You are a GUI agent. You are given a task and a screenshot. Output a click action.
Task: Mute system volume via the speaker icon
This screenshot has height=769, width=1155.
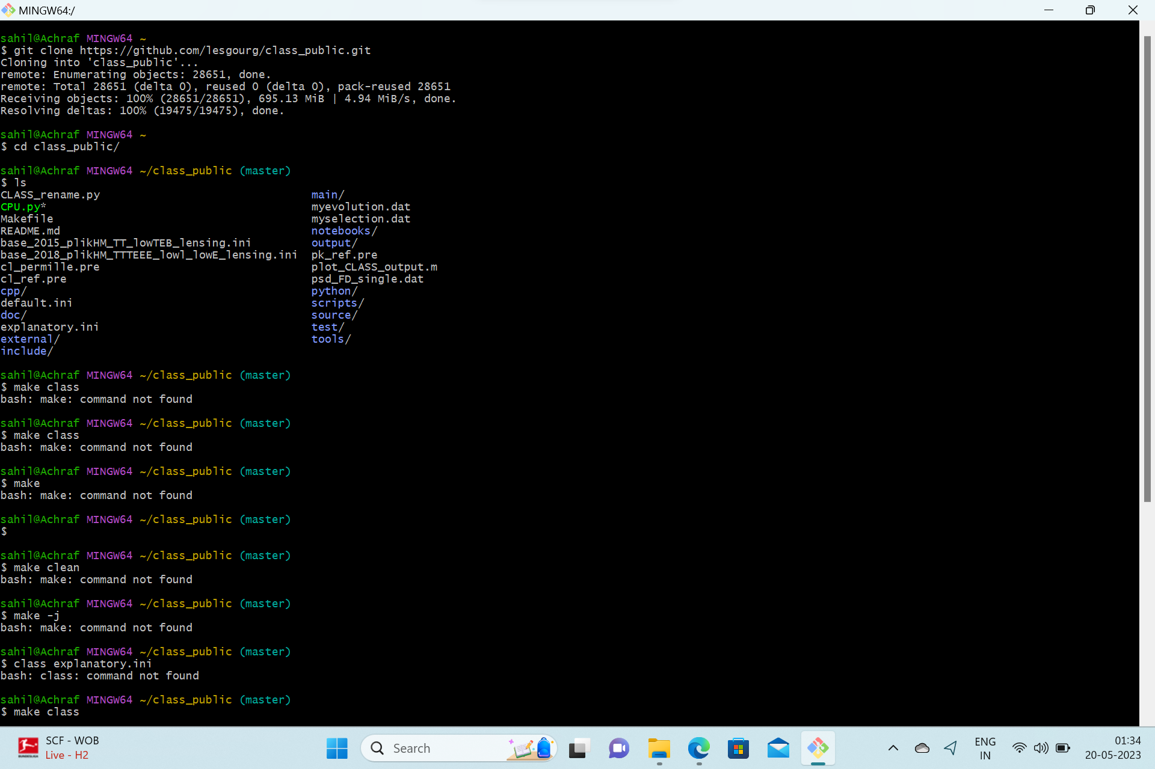tap(1042, 748)
